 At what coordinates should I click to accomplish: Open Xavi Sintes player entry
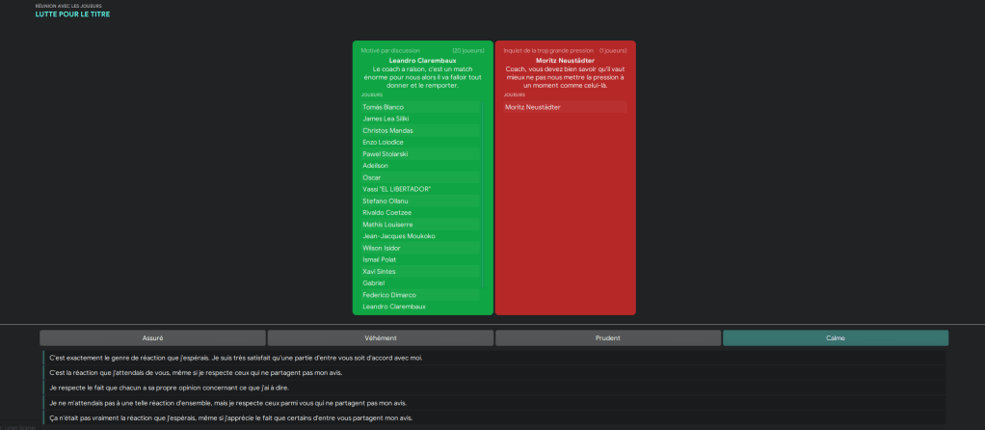[379, 271]
